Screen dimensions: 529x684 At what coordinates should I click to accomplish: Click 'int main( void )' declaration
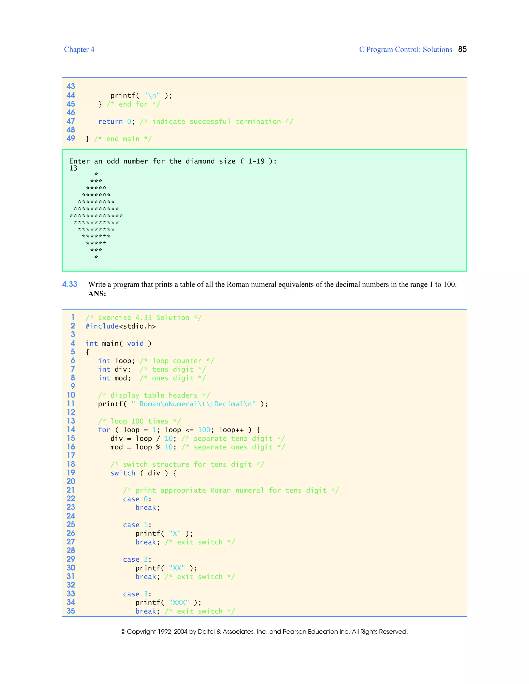[119, 344]
